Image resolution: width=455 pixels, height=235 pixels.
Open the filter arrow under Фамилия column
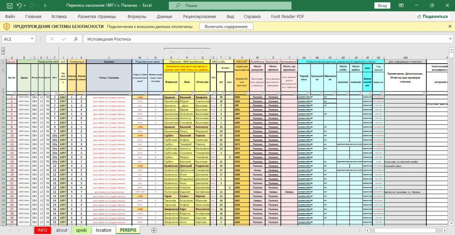[x=177, y=93]
